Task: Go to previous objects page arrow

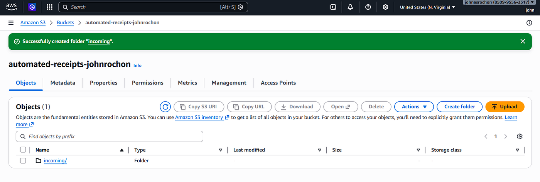Action: 486,136
